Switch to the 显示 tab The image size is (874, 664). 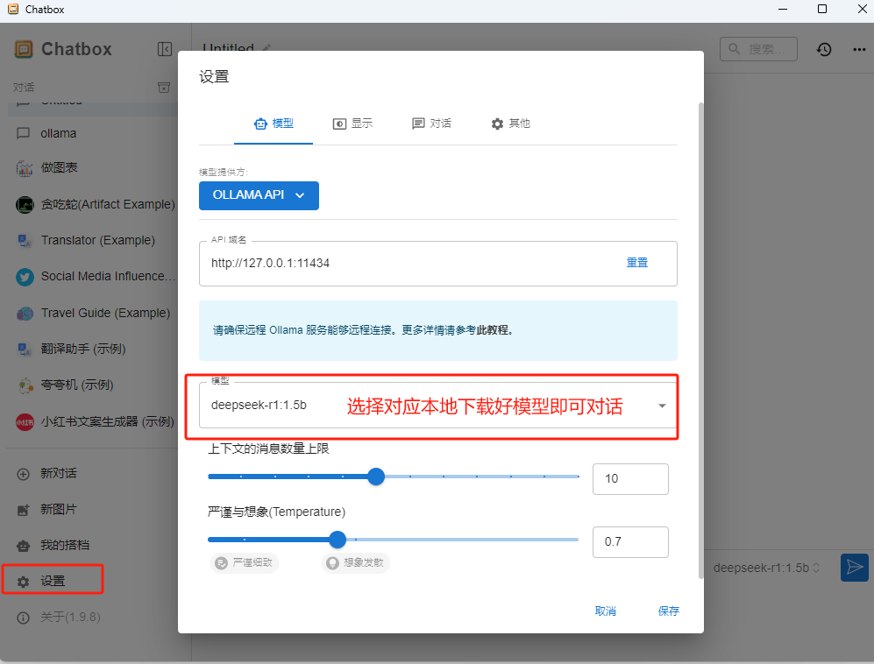352,124
